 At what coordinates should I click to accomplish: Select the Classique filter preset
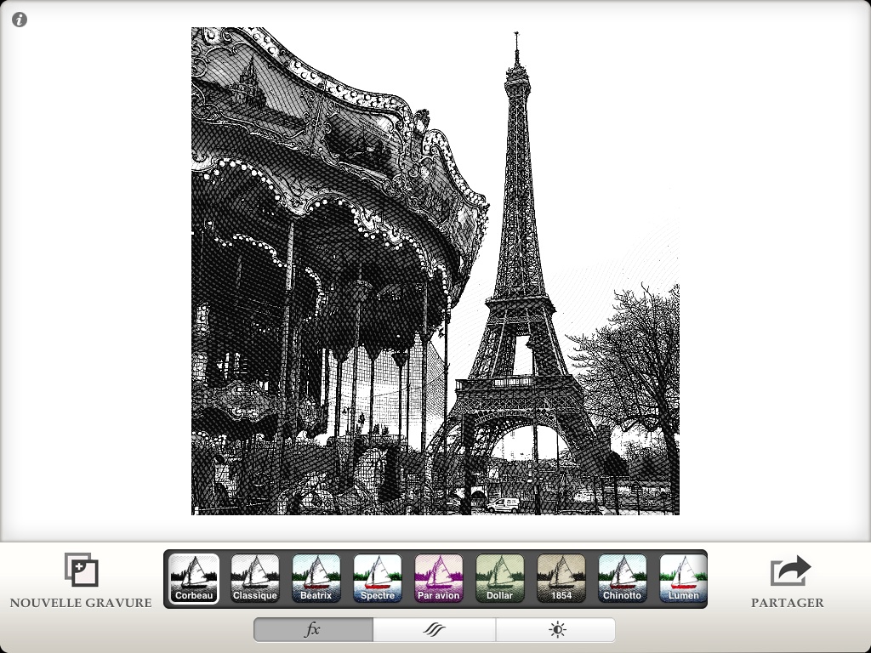[x=255, y=578]
